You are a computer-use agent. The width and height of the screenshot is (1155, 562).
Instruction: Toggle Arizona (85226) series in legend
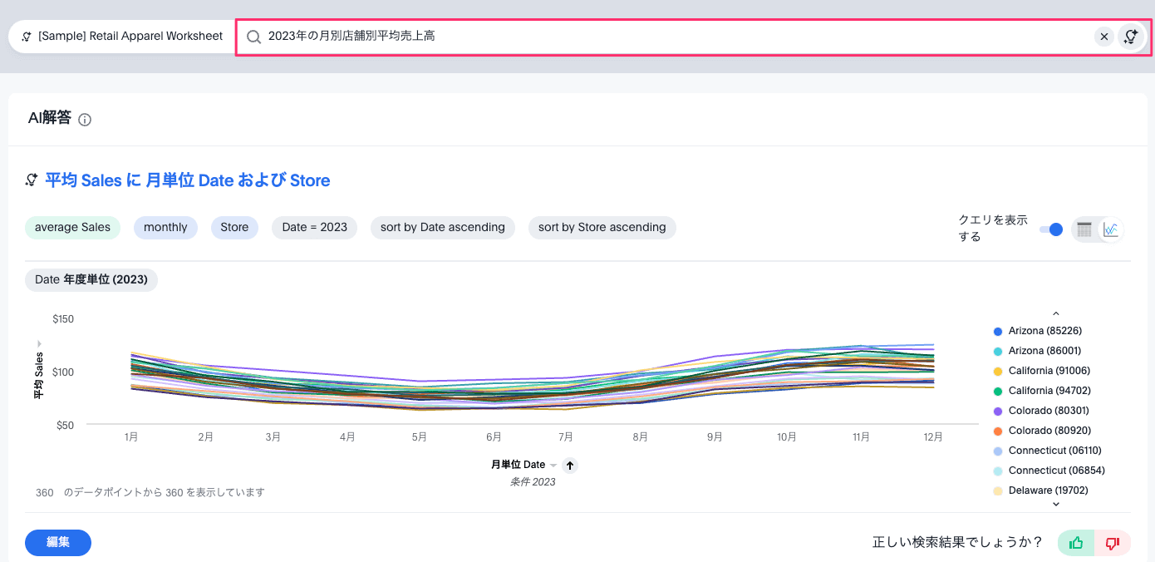pos(1044,331)
